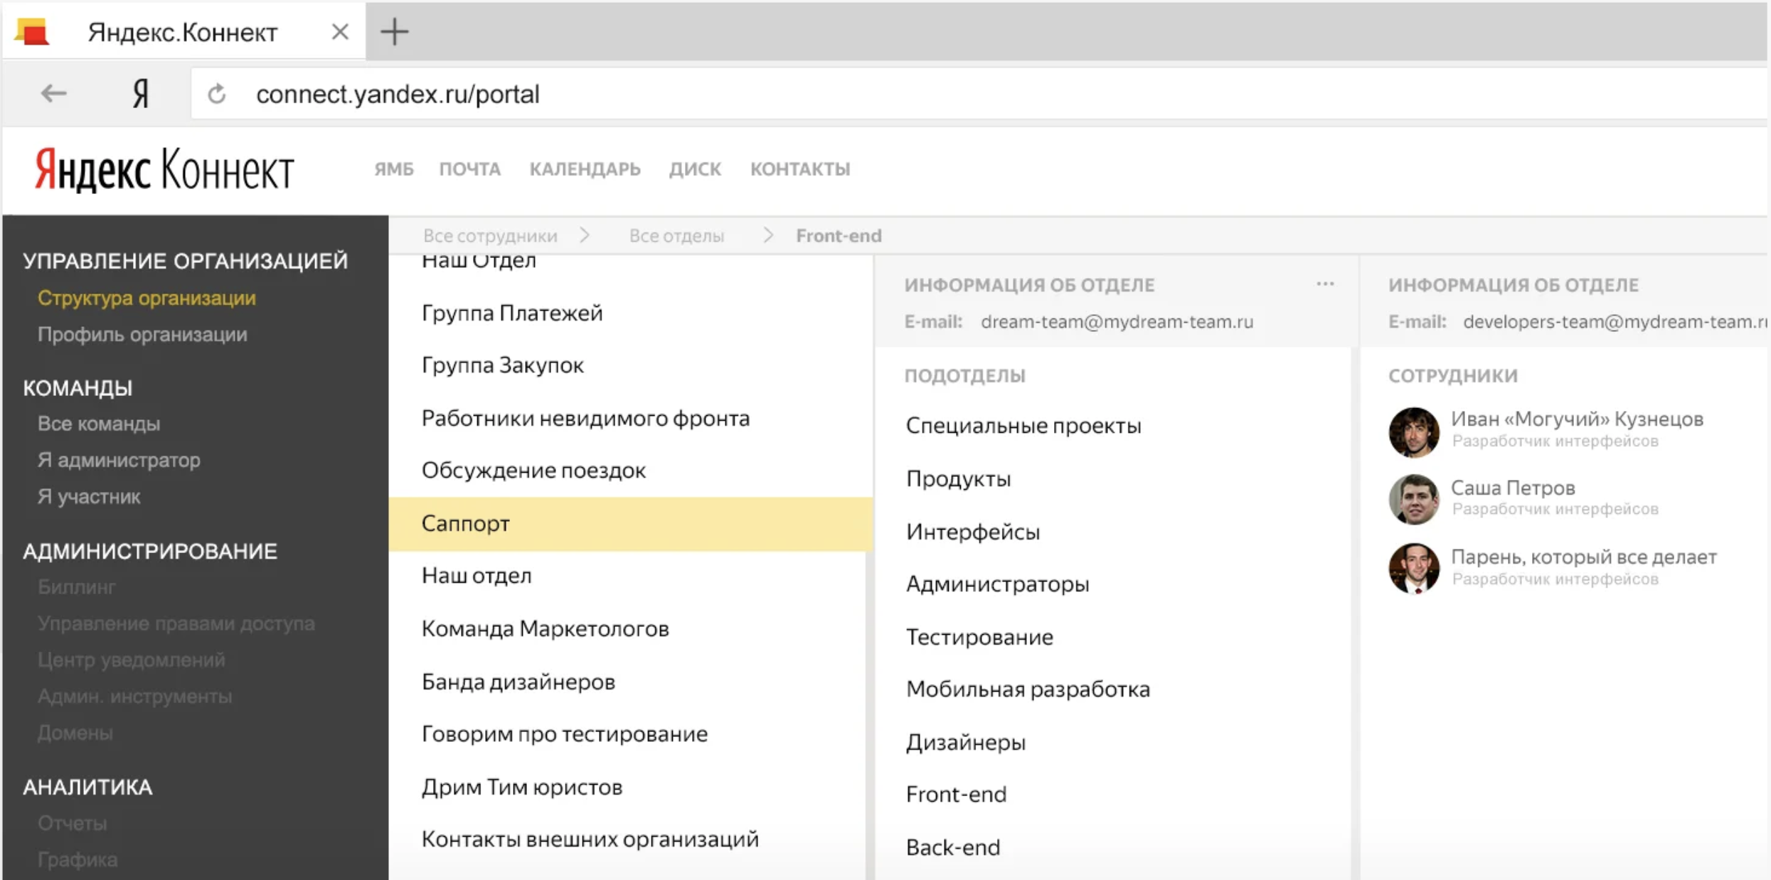Open ПОЧТА in the top menu
The width and height of the screenshot is (1771, 880).
coord(469,169)
